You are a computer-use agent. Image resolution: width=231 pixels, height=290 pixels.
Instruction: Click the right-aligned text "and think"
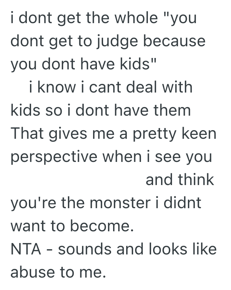tap(180, 180)
